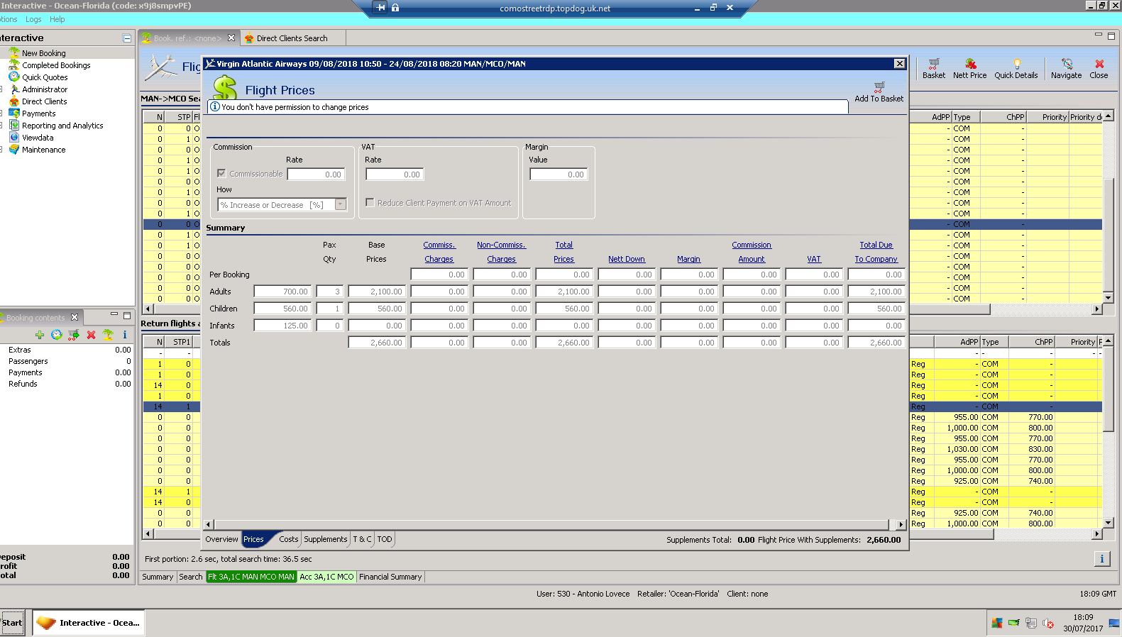The image size is (1122, 637).
Task: Toggle the Commissionable checkbox
Action: pos(221,174)
